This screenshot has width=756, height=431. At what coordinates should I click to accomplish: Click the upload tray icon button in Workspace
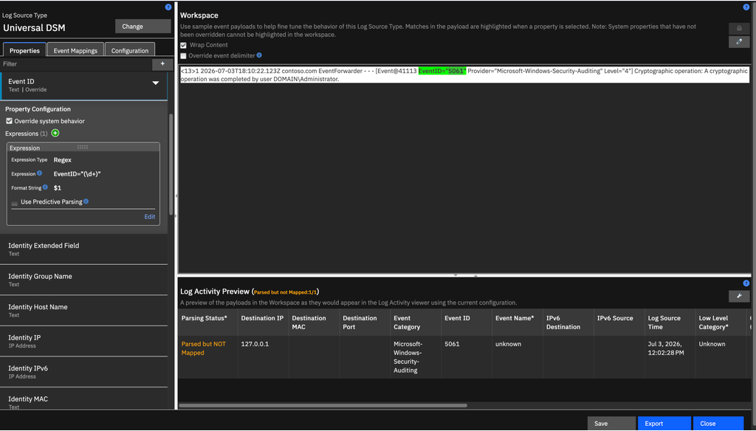pos(739,28)
